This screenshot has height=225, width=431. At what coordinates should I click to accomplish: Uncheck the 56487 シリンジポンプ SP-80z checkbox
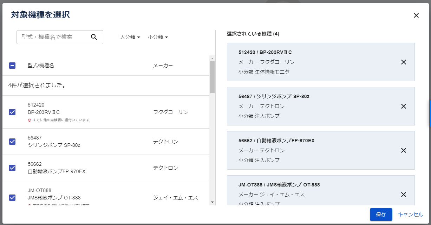[12, 142]
